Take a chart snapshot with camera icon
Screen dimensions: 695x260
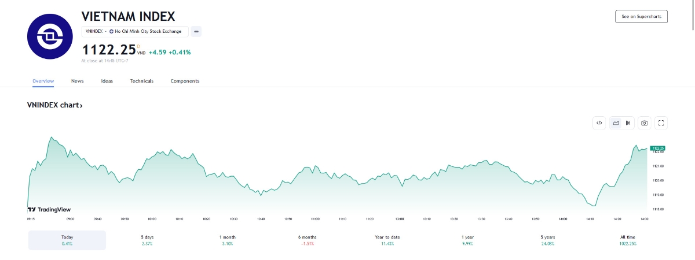point(644,122)
